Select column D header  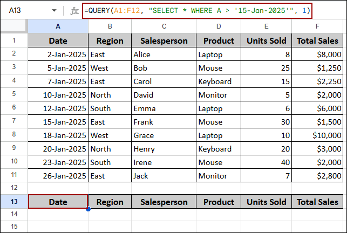coord(219,26)
